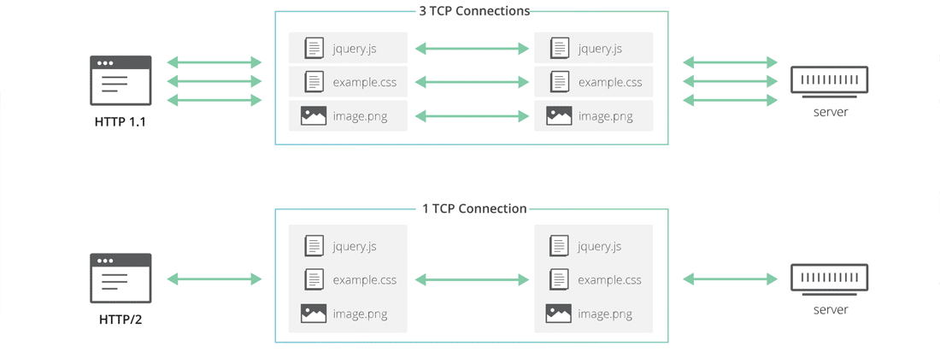940x352 pixels.
Task: Select server-side image.png picture icon under 1 TCP Connection
Action: coord(559,314)
